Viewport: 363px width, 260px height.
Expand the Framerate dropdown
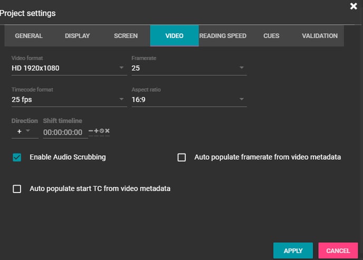pyautogui.click(x=188, y=68)
